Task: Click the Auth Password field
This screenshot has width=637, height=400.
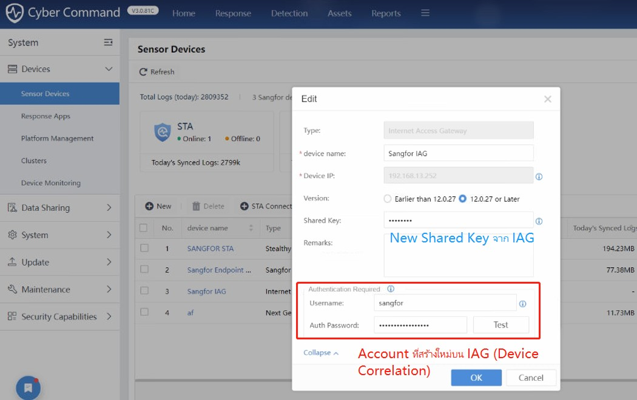Action: (420, 325)
